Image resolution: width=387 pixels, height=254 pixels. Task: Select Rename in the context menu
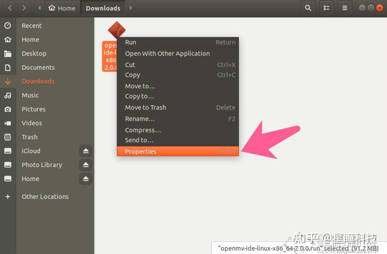point(140,119)
